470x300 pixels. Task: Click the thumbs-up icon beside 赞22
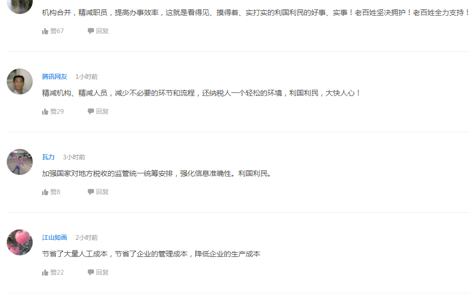click(45, 272)
